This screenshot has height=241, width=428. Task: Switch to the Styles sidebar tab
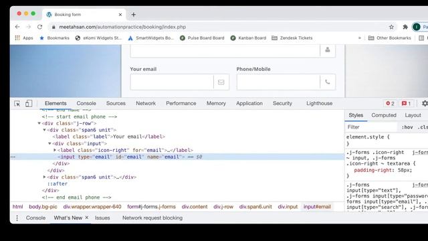click(x=356, y=115)
